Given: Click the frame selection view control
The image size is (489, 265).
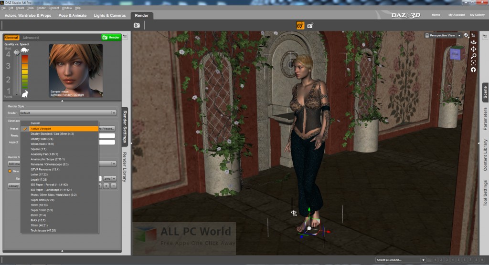Looking at the screenshot, I should [x=473, y=63].
